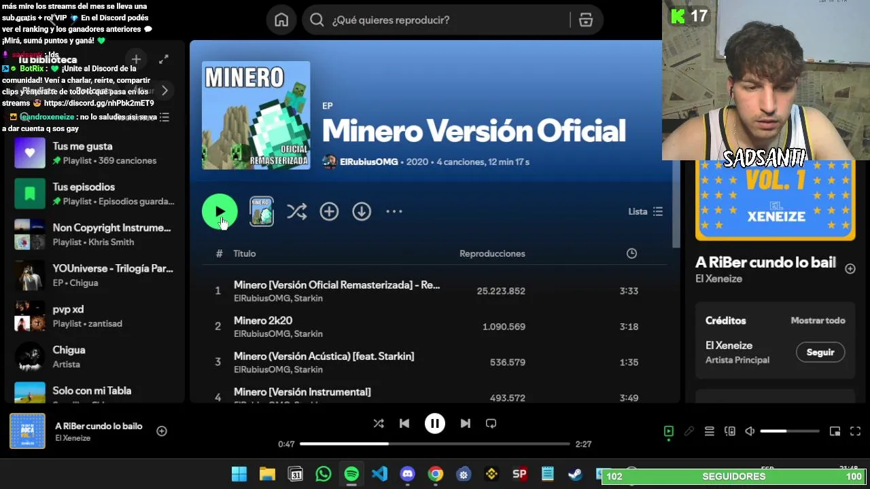Click the small Minero preview thumbnail
The height and width of the screenshot is (489, 870).
[x=262, y=212]
